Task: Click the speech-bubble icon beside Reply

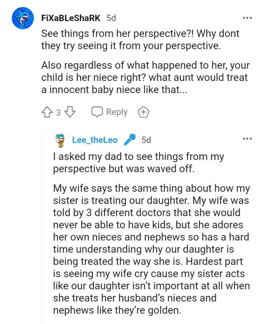Action: click(97, 112)
